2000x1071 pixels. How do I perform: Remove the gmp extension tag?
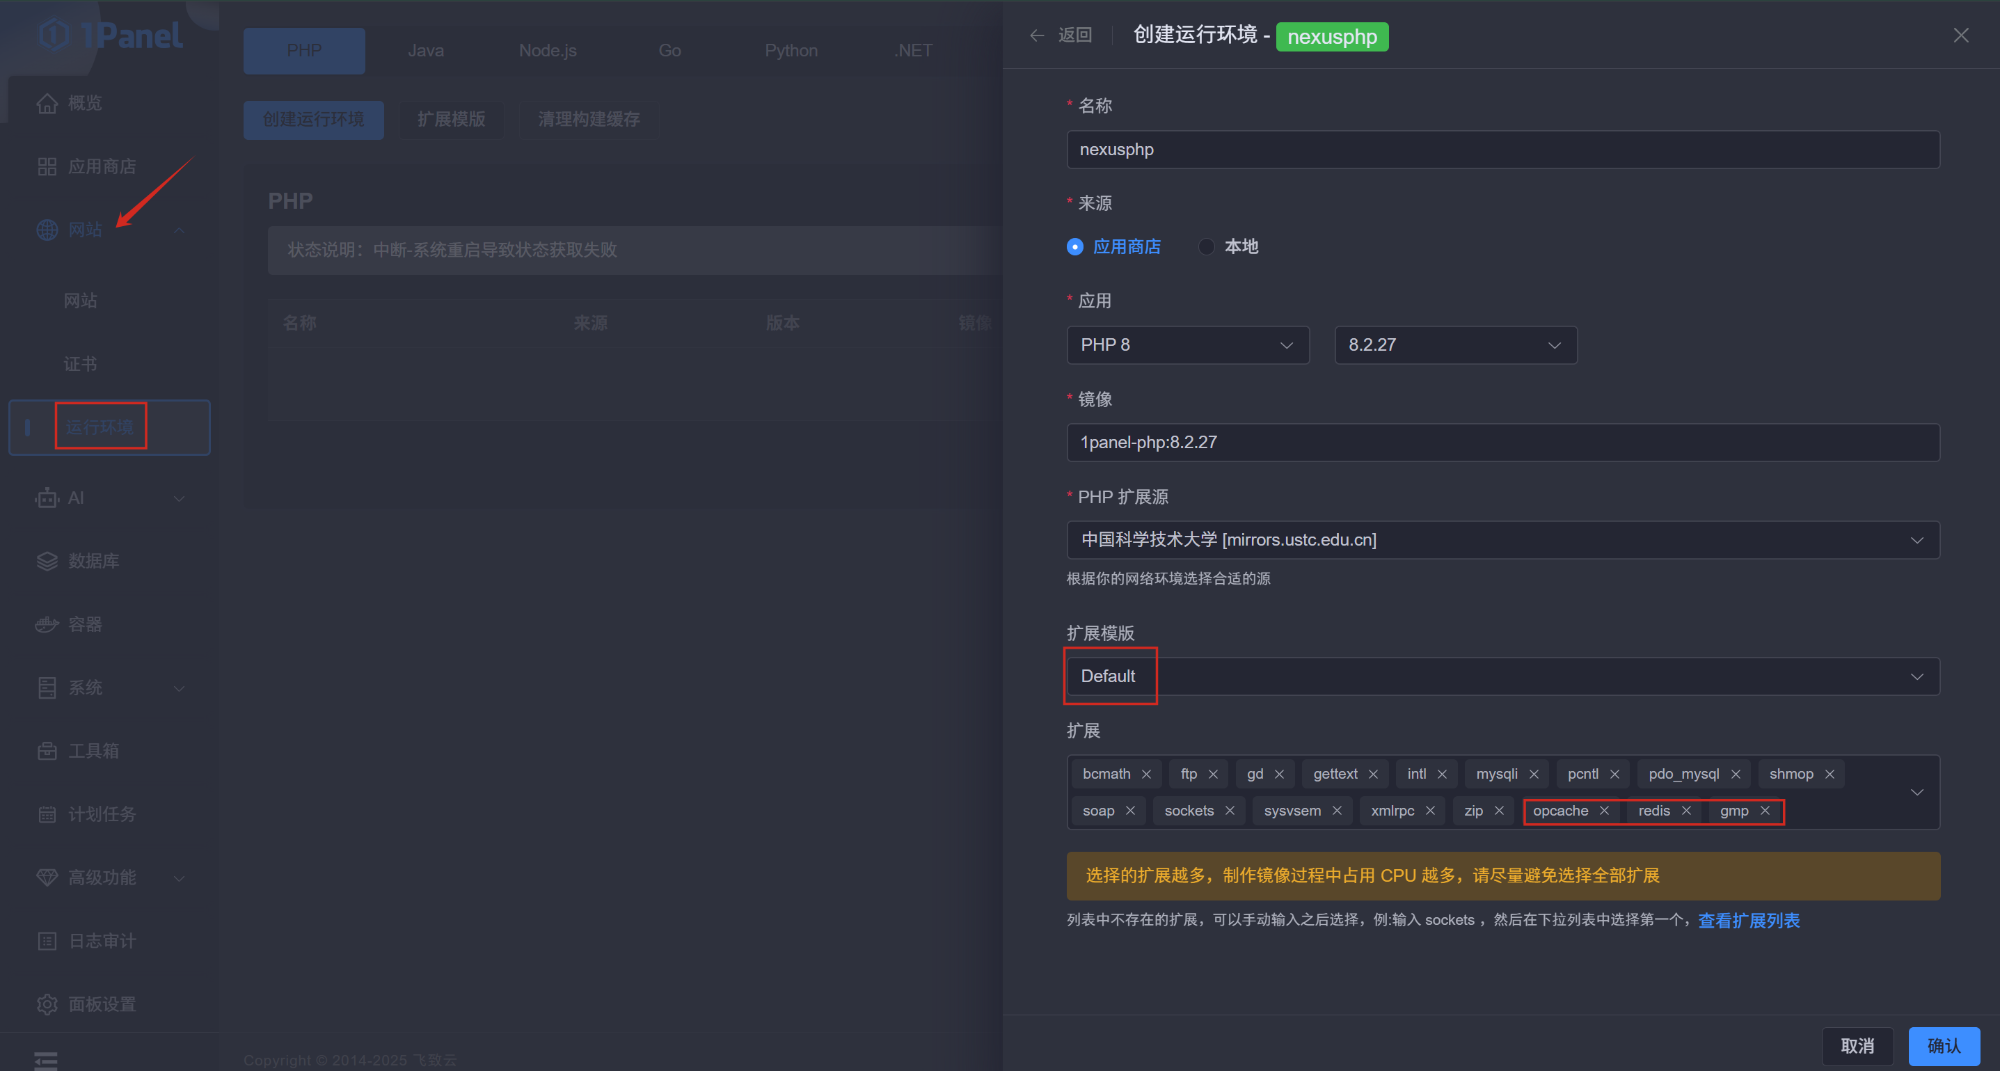[1765, 810]
